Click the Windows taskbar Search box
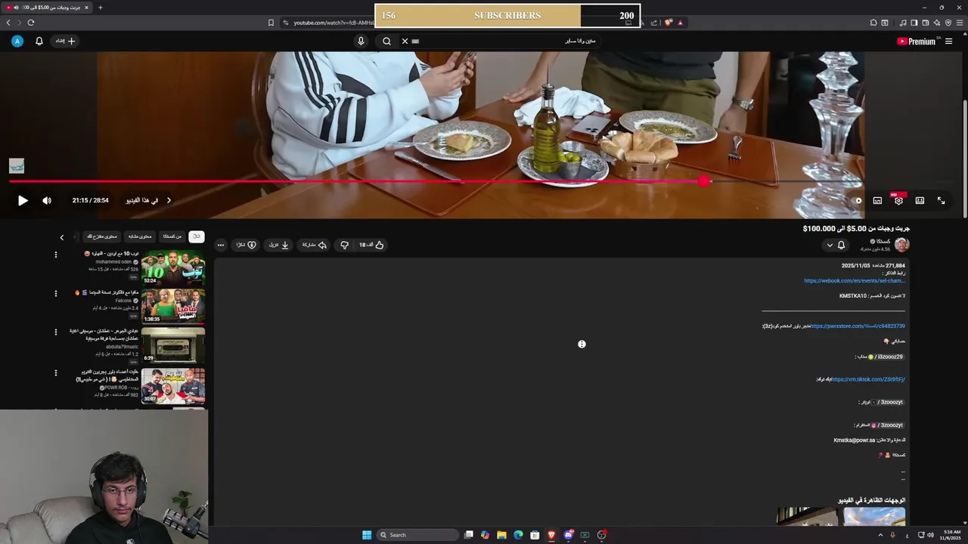This screenshot has height=544, width=968. 418,535
